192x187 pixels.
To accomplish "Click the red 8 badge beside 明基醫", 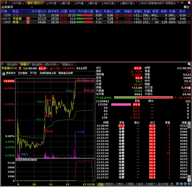I will (x=28, y=19).
